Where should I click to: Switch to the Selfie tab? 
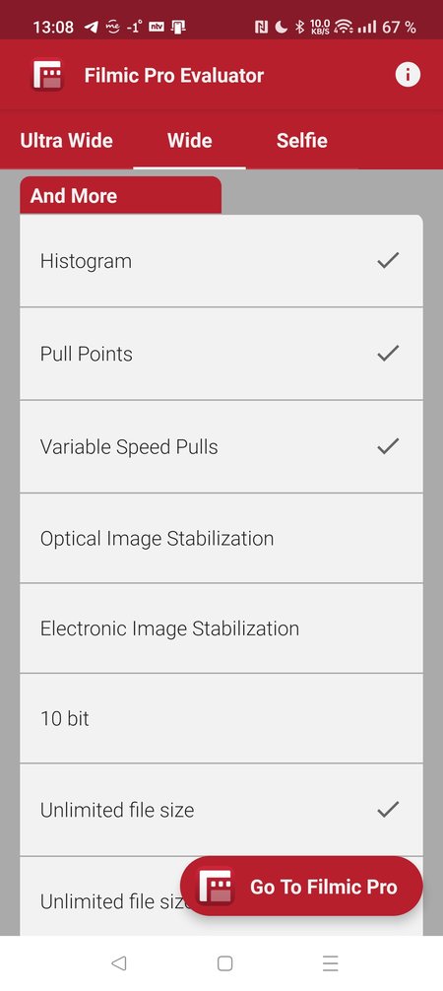[302, 140]
